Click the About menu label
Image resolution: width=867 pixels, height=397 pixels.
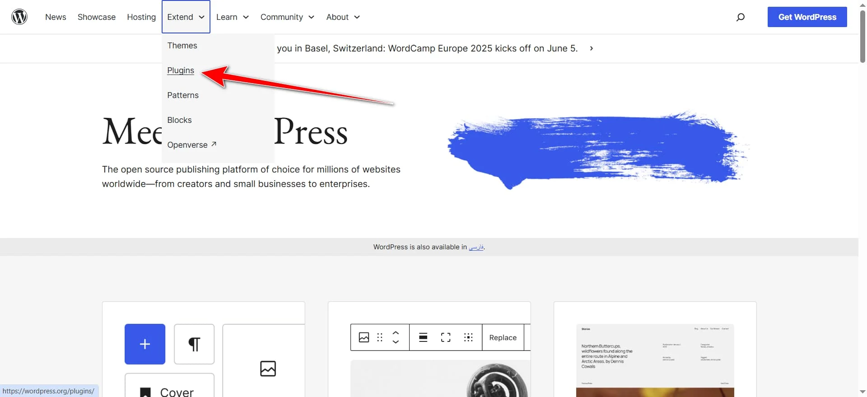337,17
